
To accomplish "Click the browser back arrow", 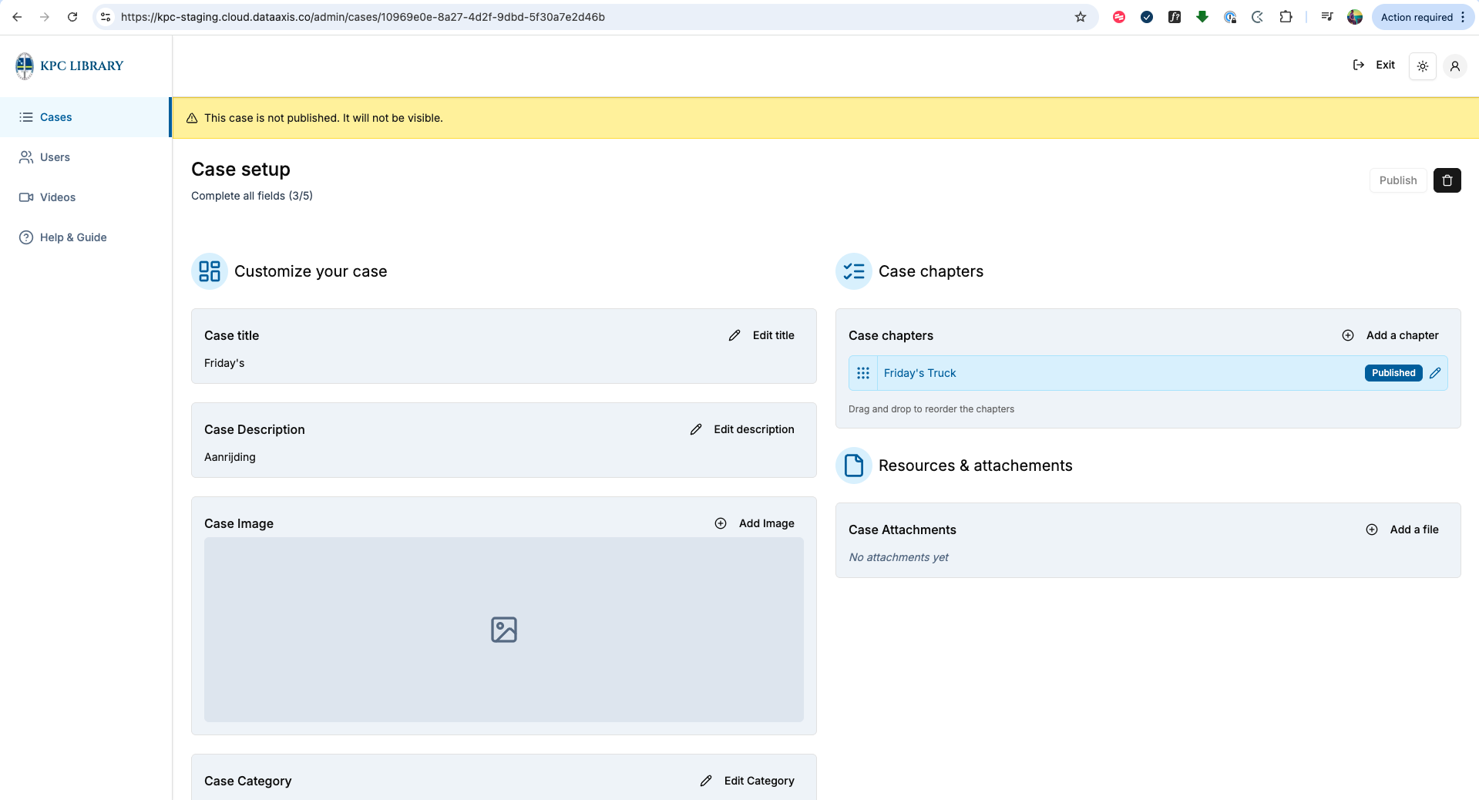I will point(17,17).
